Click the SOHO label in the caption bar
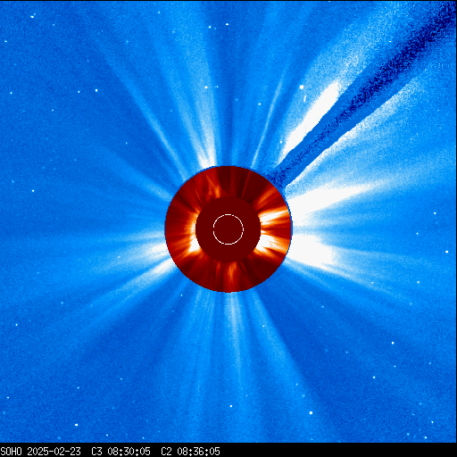The height and width of the screenshot is (457, 457). 11,452
